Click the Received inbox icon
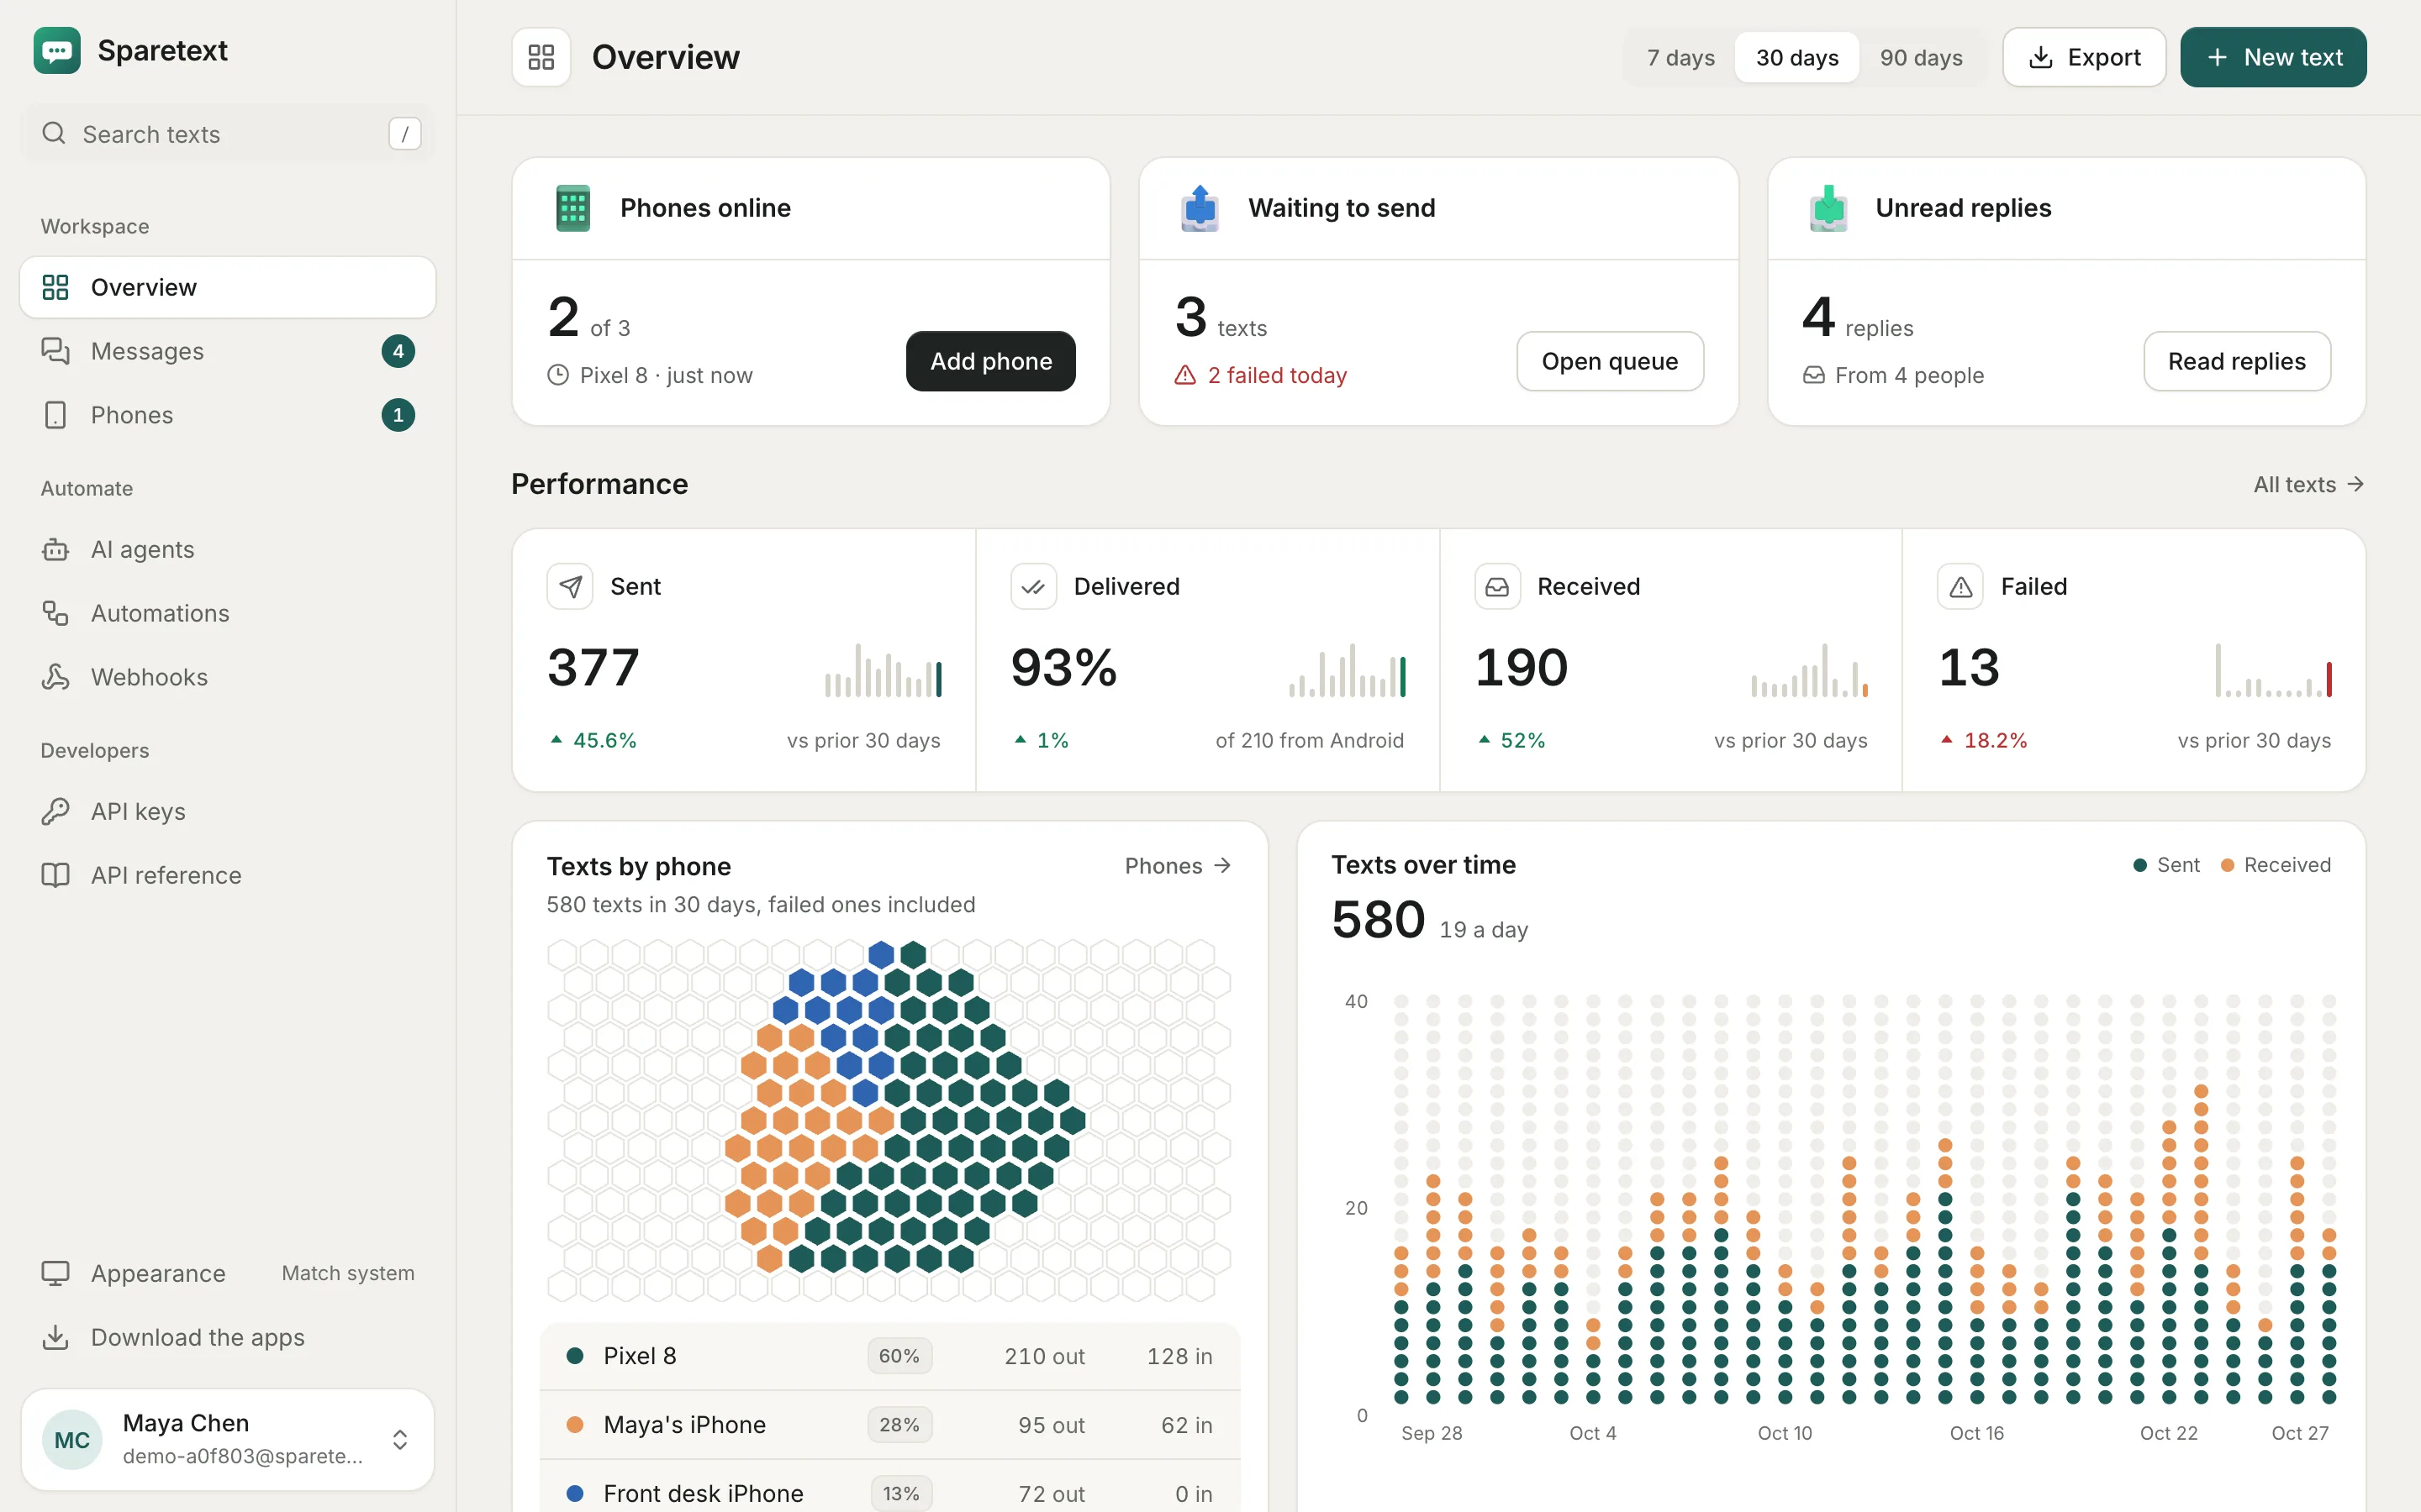This screenshot has width=2421, height=1512. [1496, 587]
